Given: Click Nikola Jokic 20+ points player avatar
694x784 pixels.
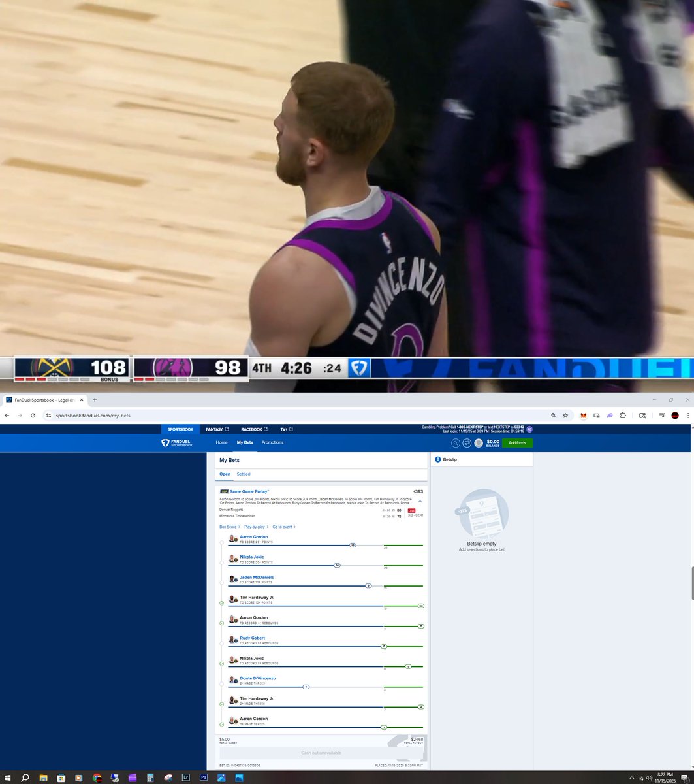Looking at the screenshot, I should coord(233,559).
